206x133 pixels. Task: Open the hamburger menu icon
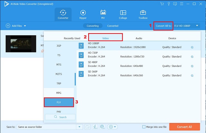(182, 4)
